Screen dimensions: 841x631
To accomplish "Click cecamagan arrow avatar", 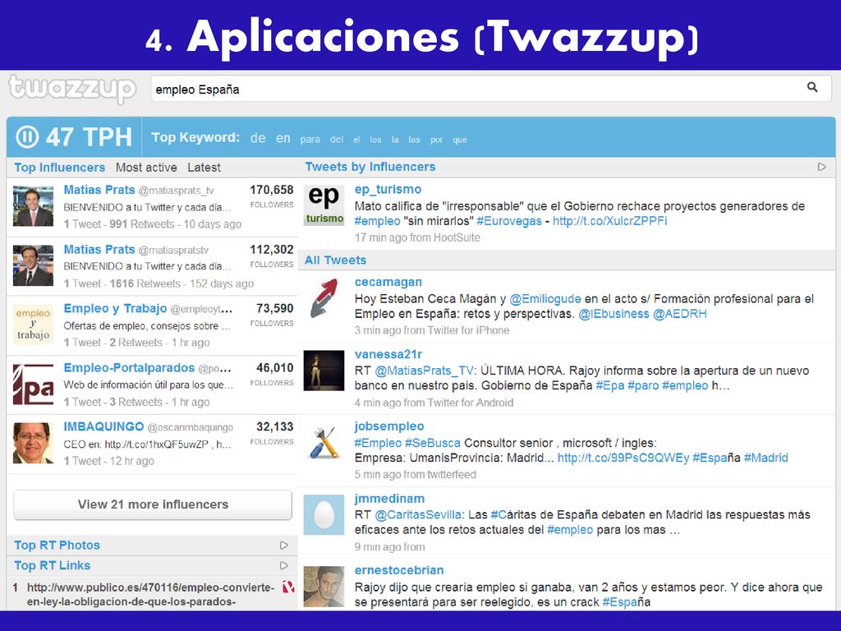I will pyautogui.click(x=324, y=298).
